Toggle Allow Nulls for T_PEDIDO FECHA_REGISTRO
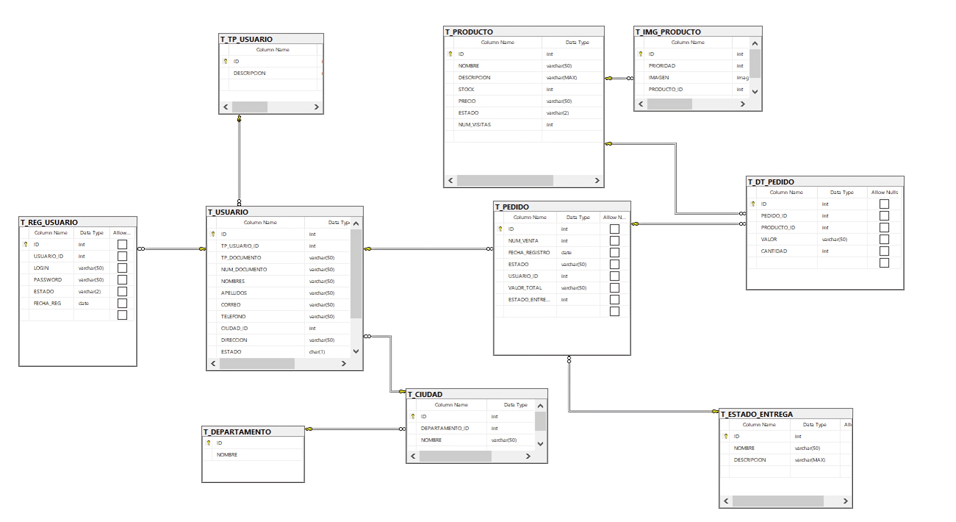The height and width of the screenshot is (522, 956). 614,253
